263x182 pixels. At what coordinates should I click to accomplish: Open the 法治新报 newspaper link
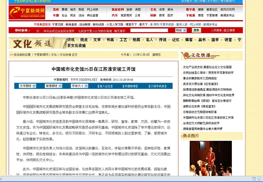[x=85, y=24]
